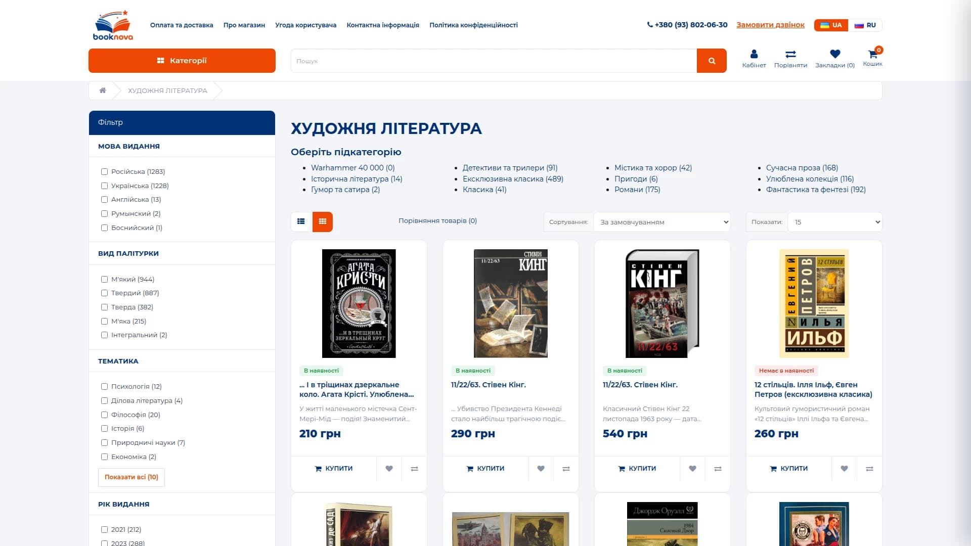
Task: Buy the 540 грн 11/22/63 book
Action: [x=637, y=469]
